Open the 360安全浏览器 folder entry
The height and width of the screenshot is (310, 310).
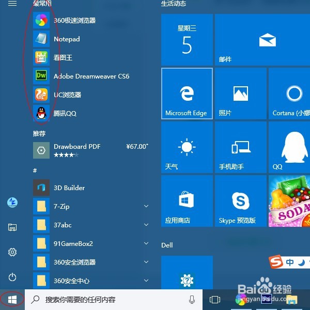coord(91,262)
